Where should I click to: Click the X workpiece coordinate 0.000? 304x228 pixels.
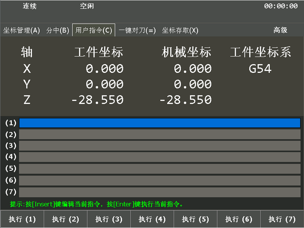(x=105, y=68)
